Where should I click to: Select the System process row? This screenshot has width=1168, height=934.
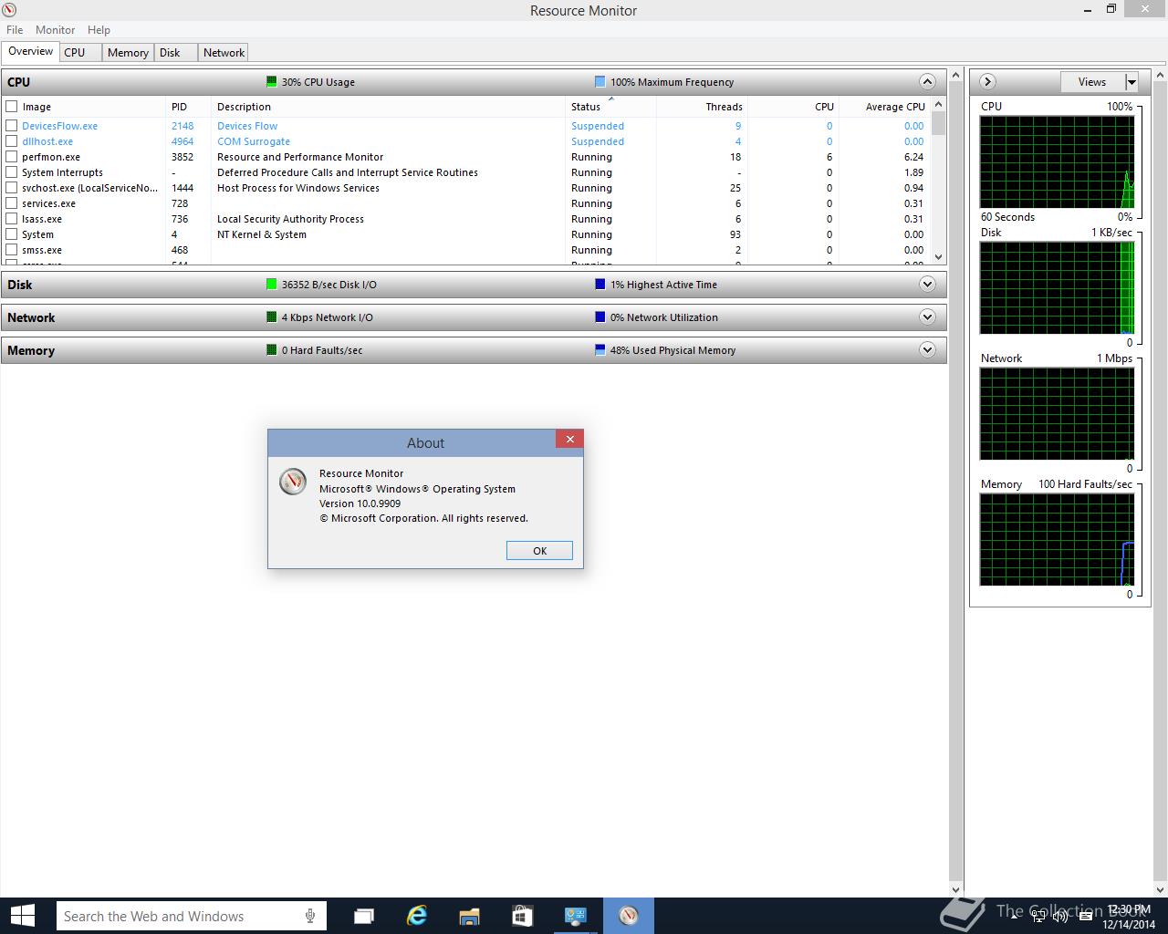[466, 234]
